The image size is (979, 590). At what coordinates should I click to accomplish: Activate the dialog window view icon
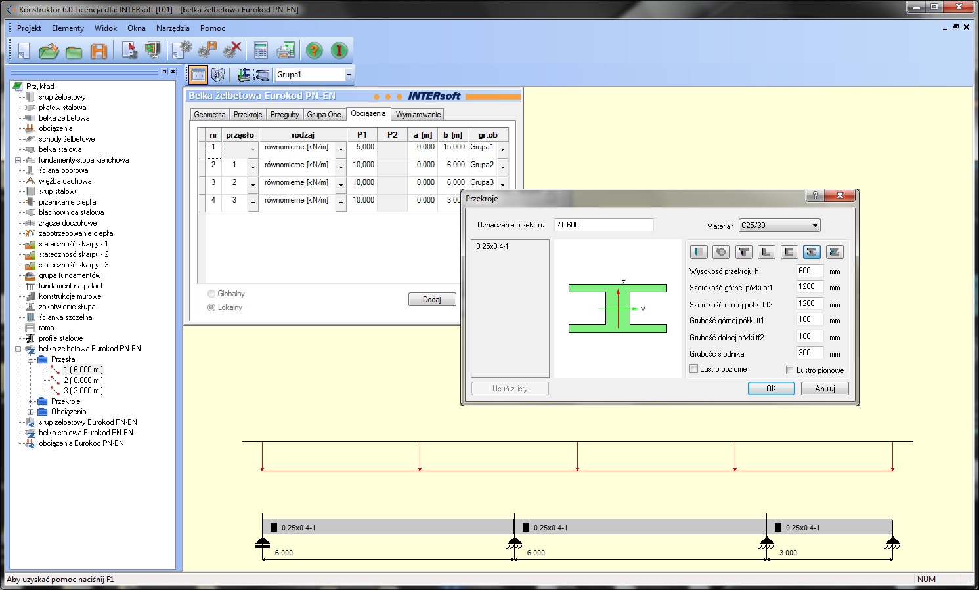(x=198, y=75)
